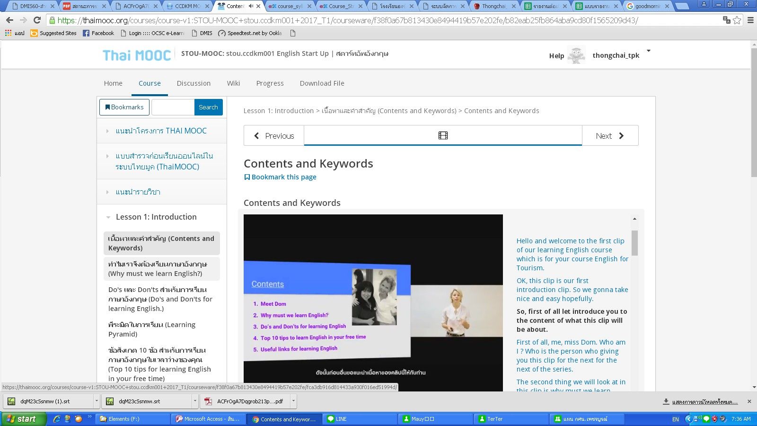Open dropdown for dqM23cSsnmw.srt download
The image size is (757, 426).
[x=194, y=401]
